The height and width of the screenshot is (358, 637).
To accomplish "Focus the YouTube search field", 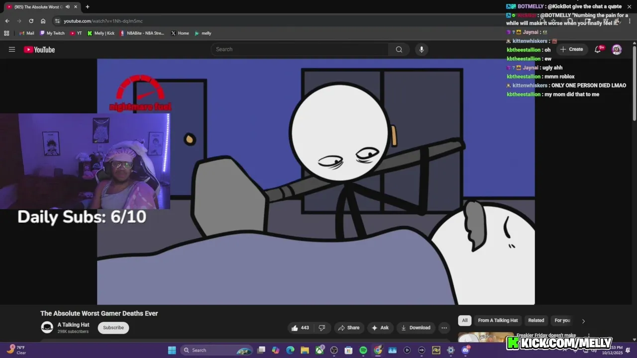I will pos(300,49).
